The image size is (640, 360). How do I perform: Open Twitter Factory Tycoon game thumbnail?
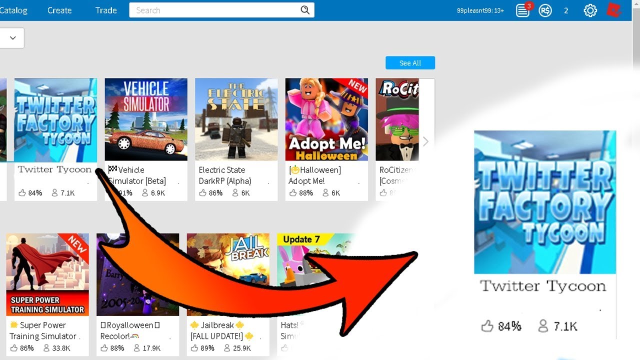tap(56, 119)
